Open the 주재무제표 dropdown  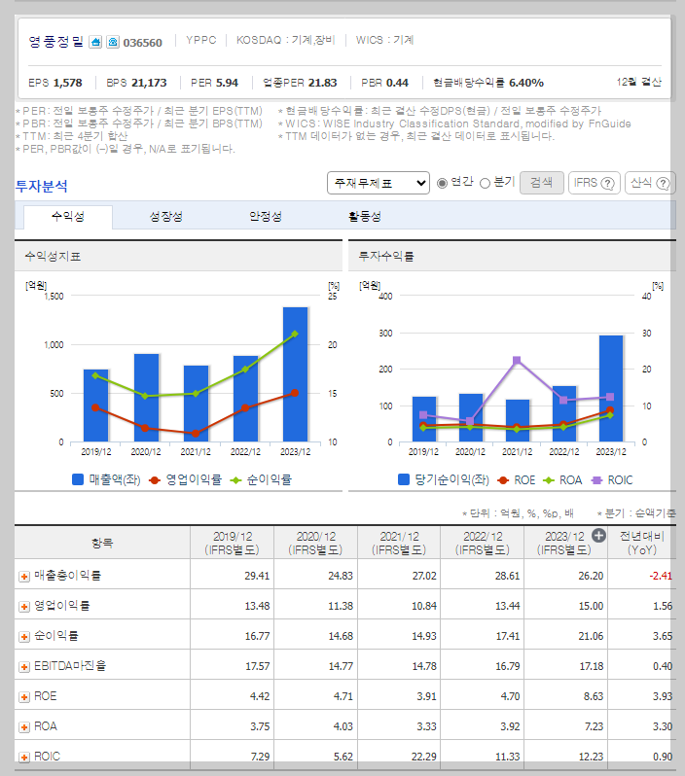[x=379, y=183]
